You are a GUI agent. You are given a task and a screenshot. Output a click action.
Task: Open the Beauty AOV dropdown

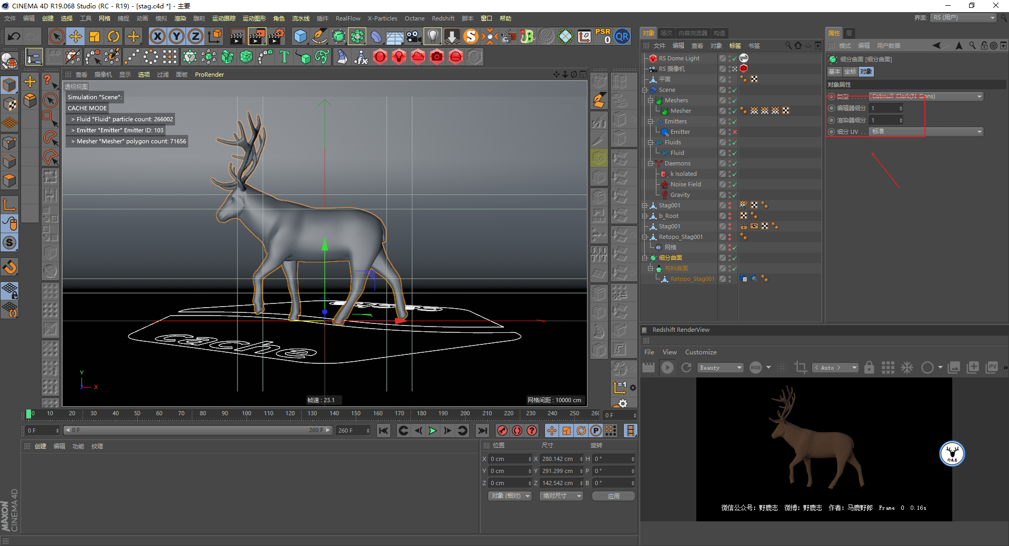pos(720,367)
